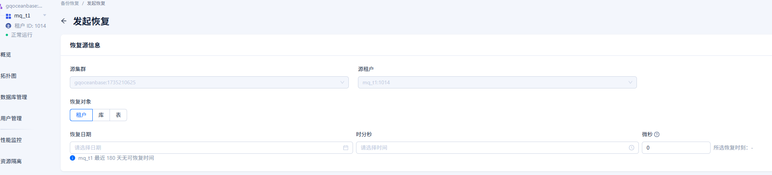Image resolution: width=772 pixels, height=175 pixels.
Task: Click the back arrow beside 发起恢复
Action: coord(64,21)
